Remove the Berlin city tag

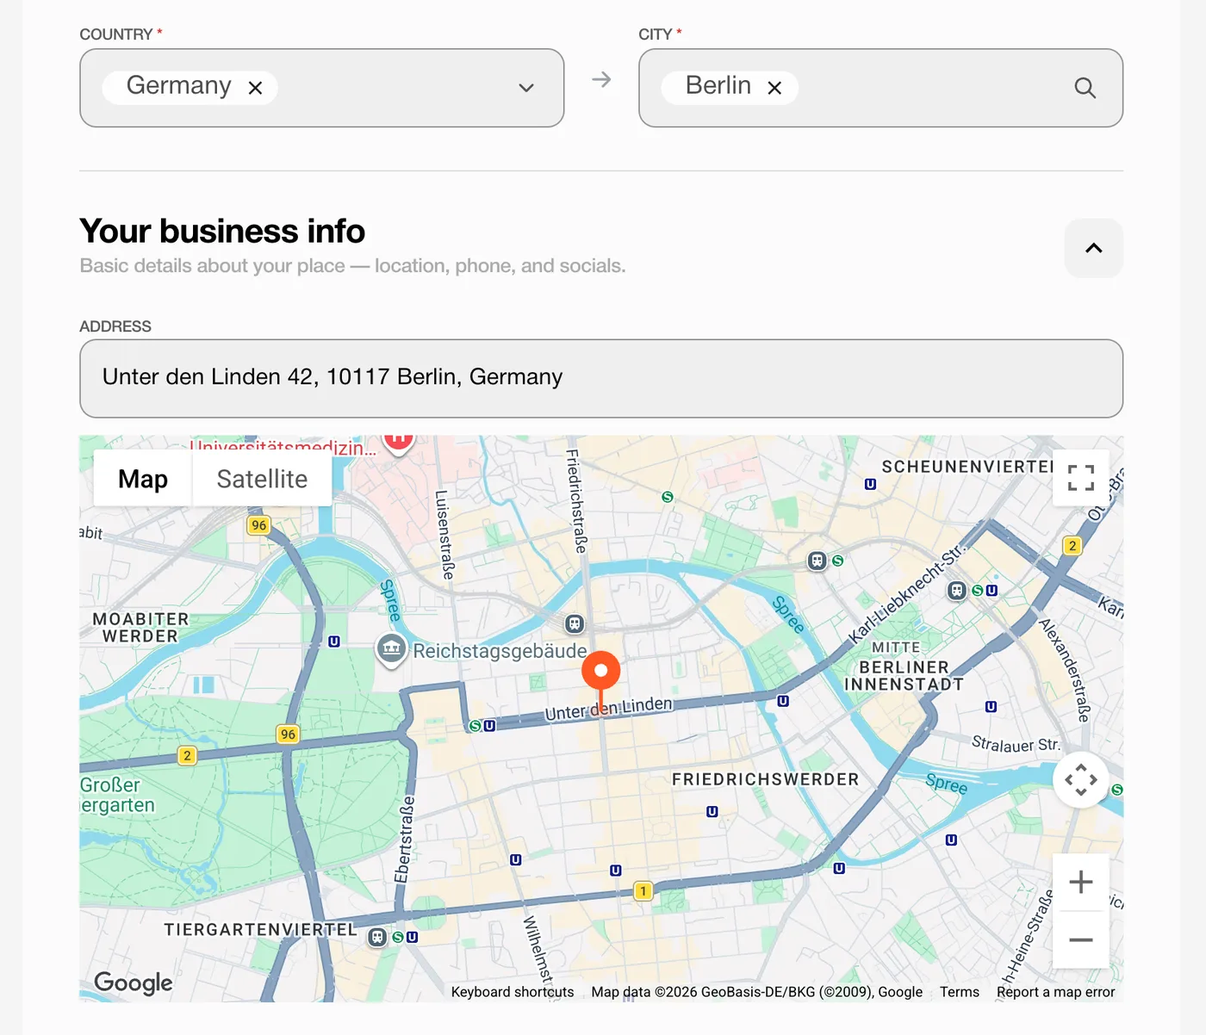coord(774,88)
